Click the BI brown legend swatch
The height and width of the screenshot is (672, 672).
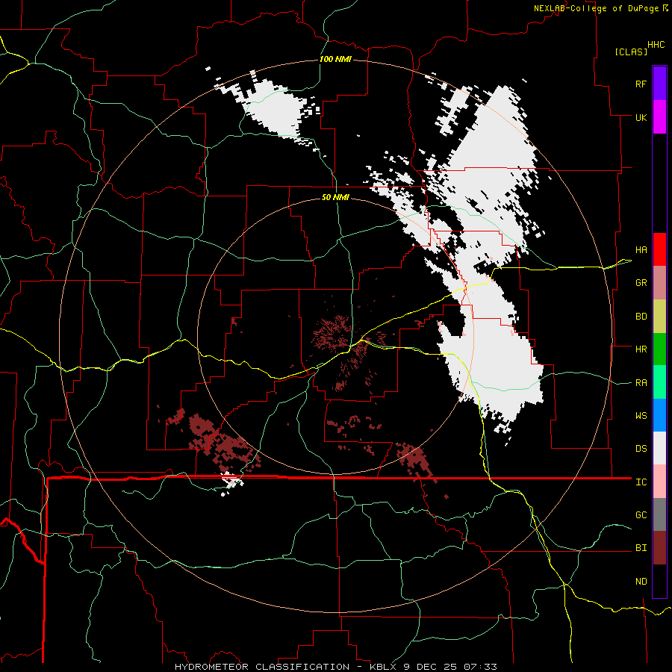pos(659,548)
